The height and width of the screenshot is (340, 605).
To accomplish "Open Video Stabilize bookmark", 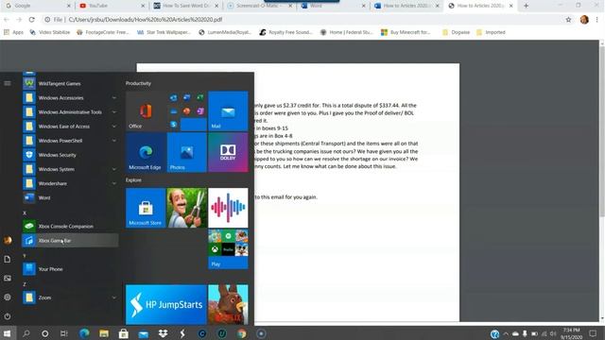I will [50, 32].
